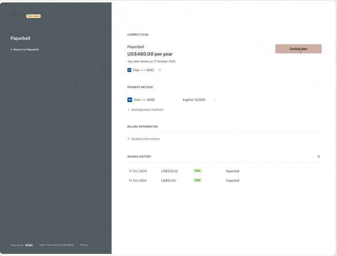
Task: Click the plus icon for Add payment method
Action: tap(128, 110)
